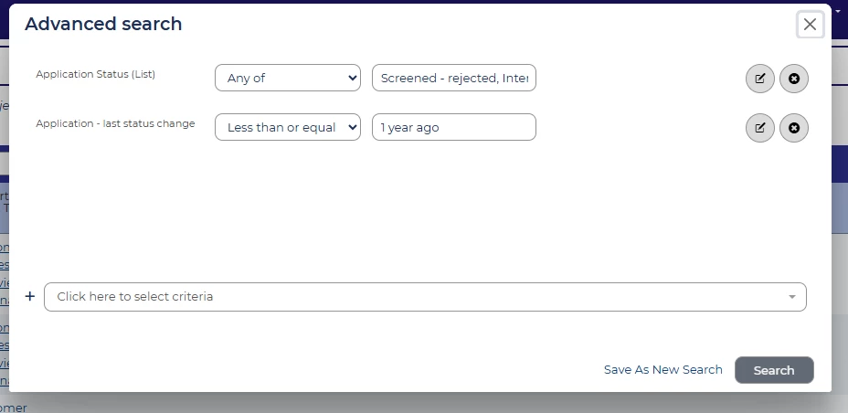The image size is (848, 413).
Task: Edit the last status change criterion
Action: 759,128
